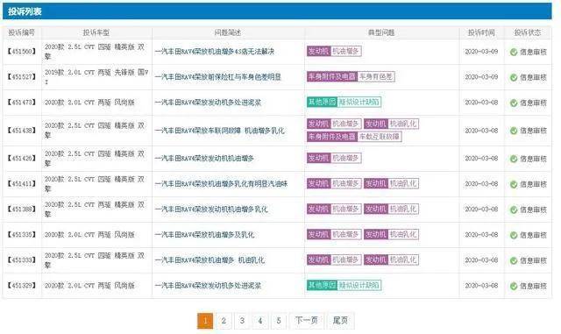Open complaint 机油增多及乳化 in row 451335

(204, 234)
